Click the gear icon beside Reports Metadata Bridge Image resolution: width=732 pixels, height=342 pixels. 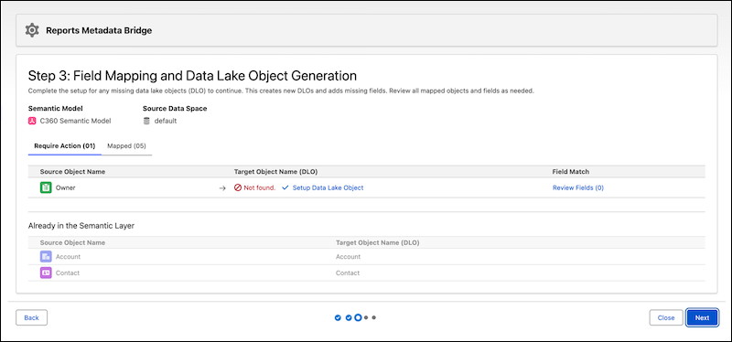click(32, 31)
